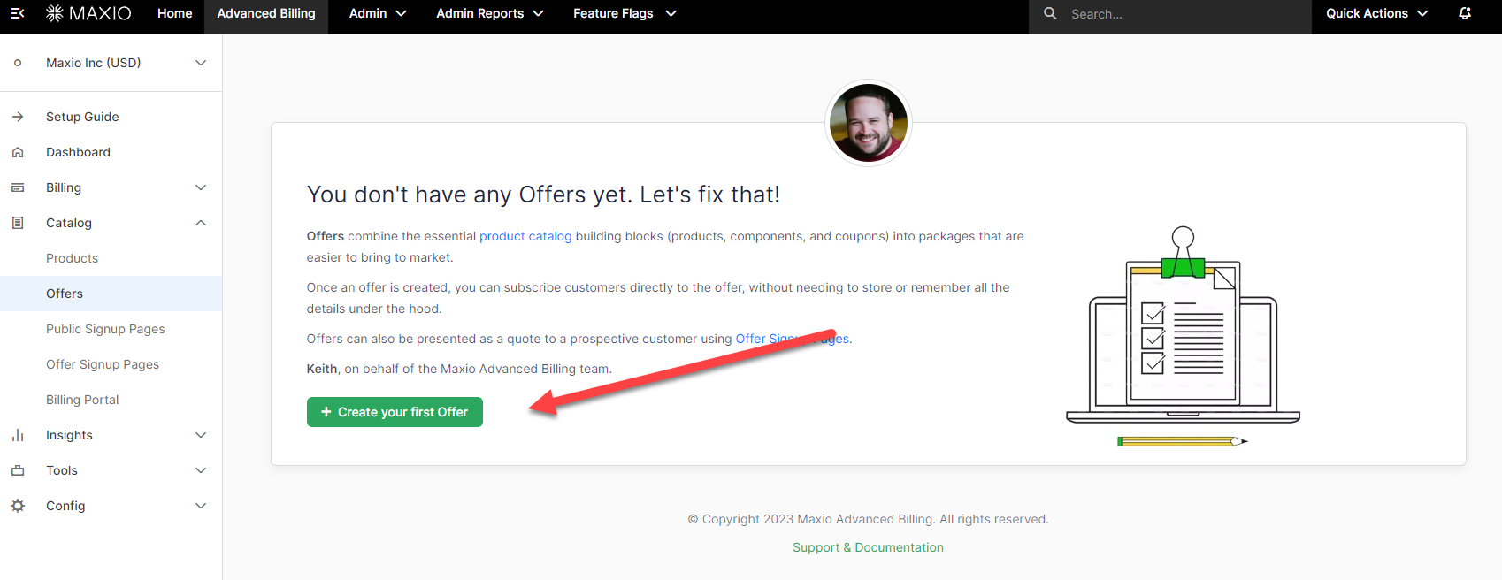Image resolution: width=1502 pixels, height=580 pixels.
Task: Expand the Insights section chevron
Action: pyautogui.click(x=201, y=435)
